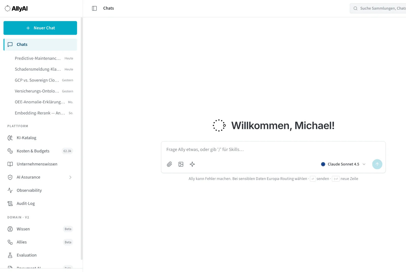Click the search magnifier icon
406x272 pixels.
(356, 8)
